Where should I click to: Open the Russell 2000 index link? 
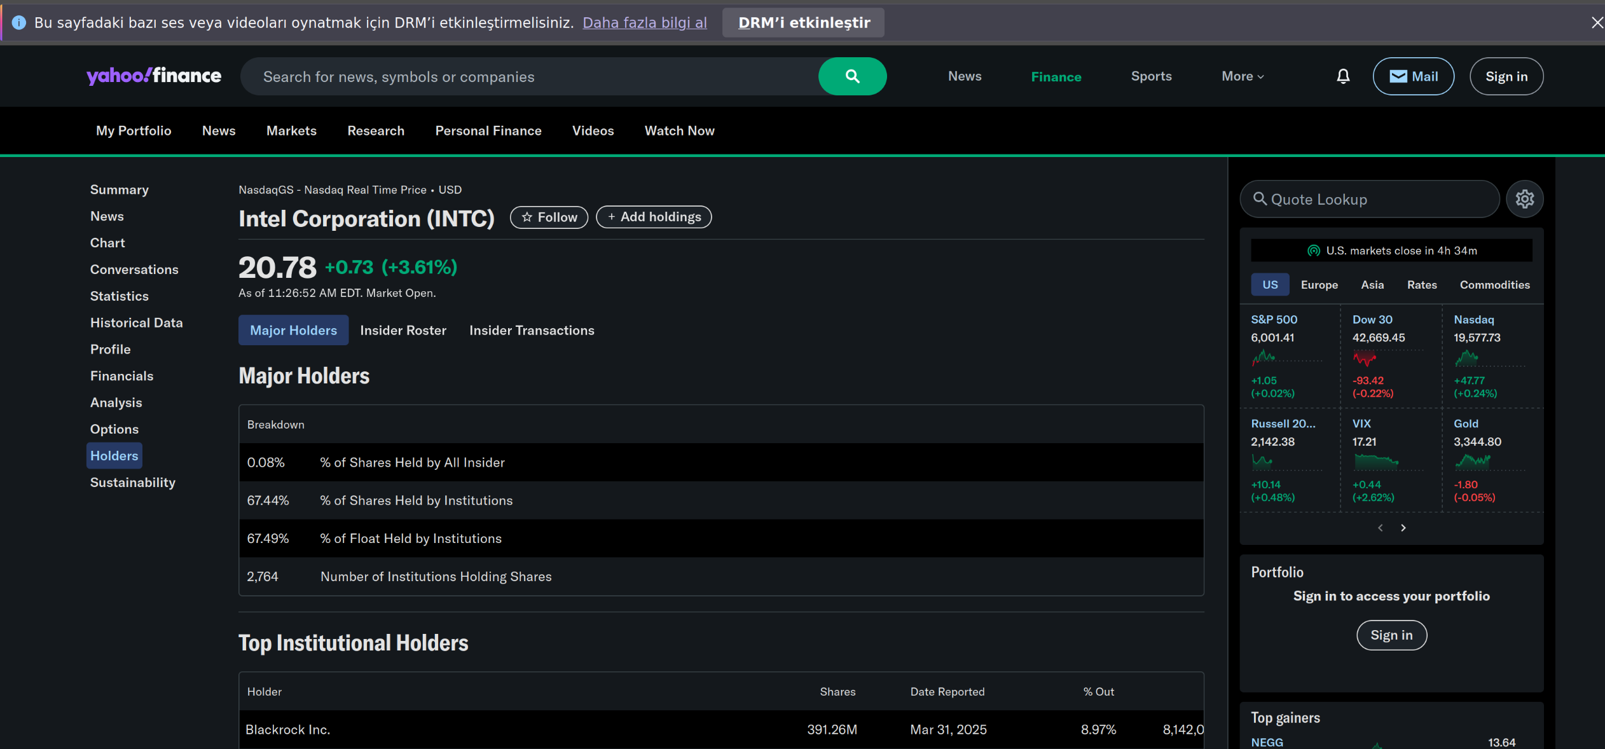(1283, 424)
